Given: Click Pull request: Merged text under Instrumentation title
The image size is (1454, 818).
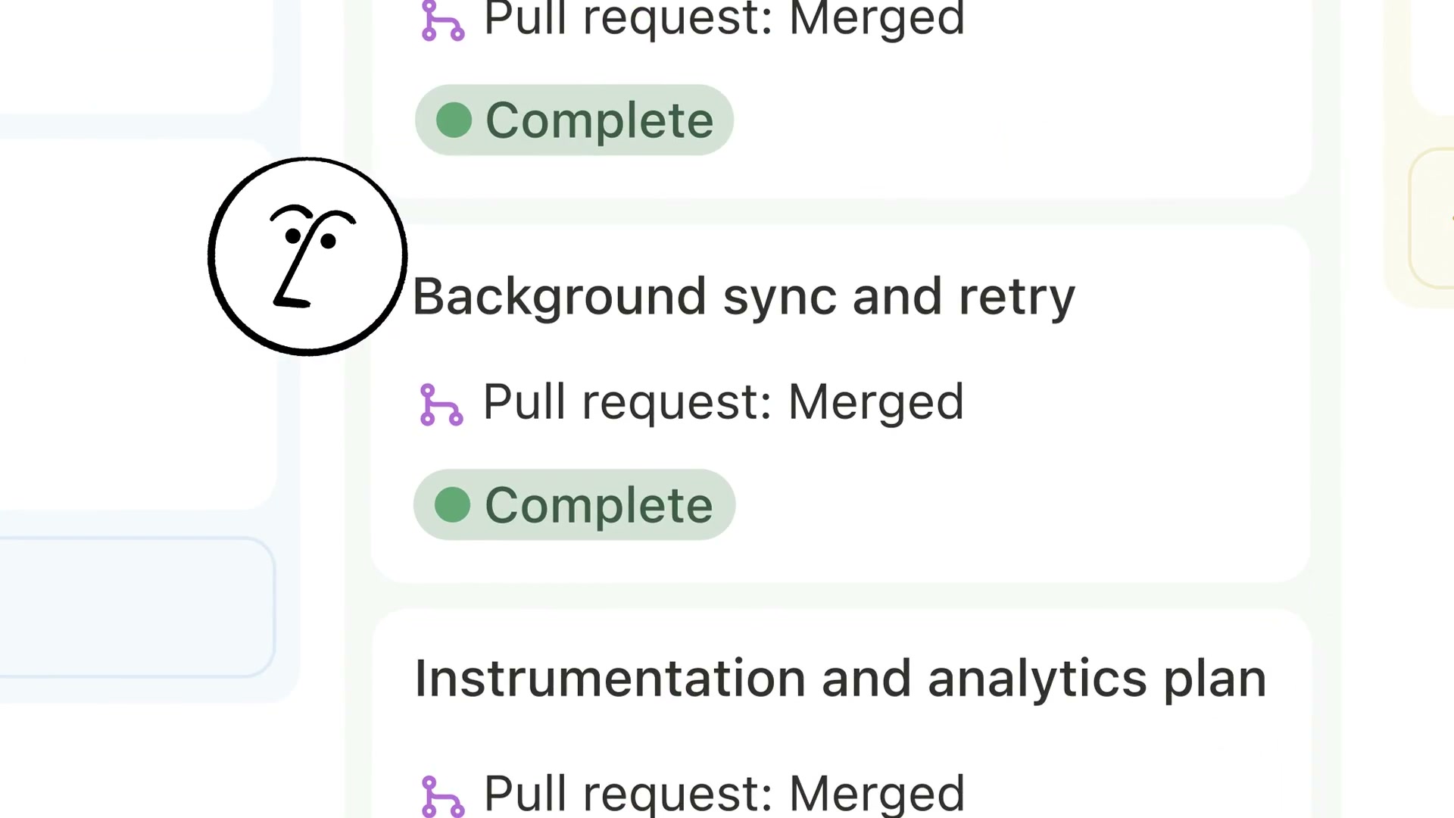Looking at the screenshot, I should [724, 793].
